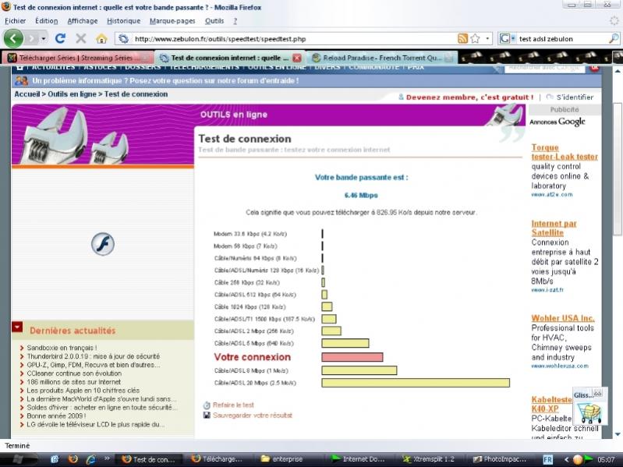Click the stop loading X icon
This screenshot has height=467, width=623.
pyautogui.click(x=81, y=38)
